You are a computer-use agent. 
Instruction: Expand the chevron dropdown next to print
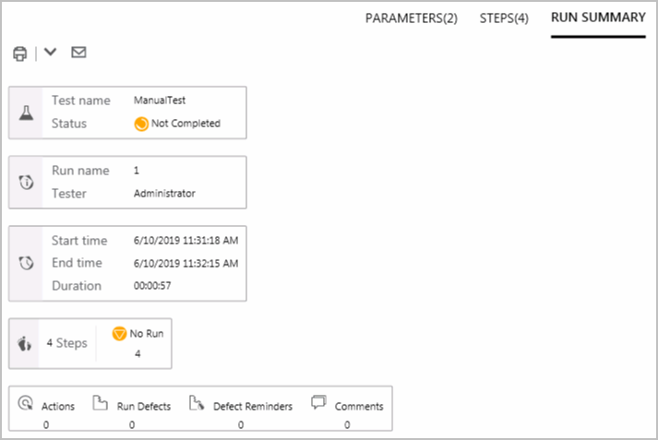(50, 53)
